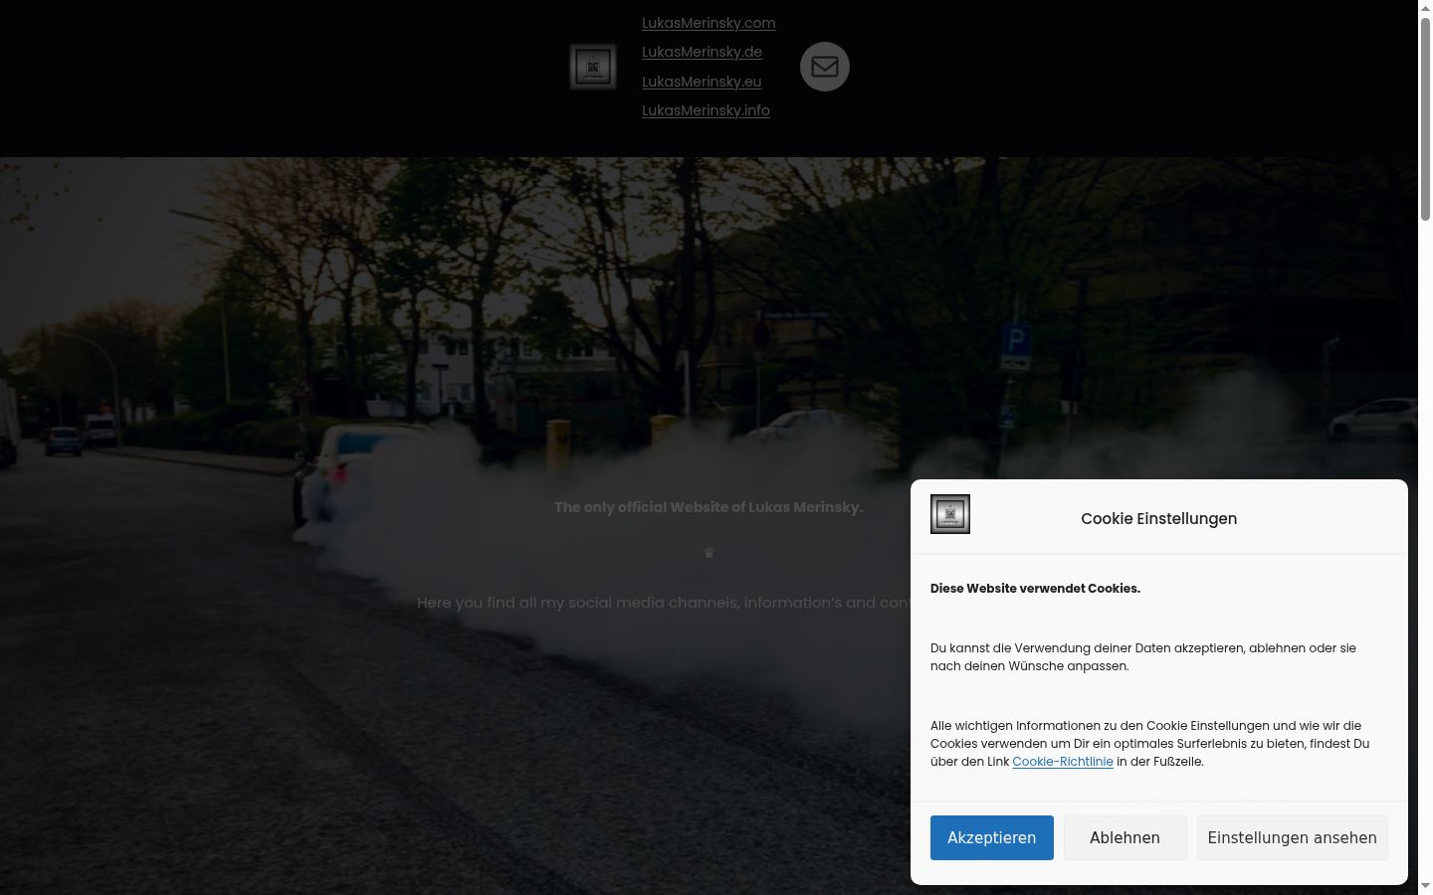1433x895 pixels.
Task: Click the logo in the cookie dialog
Action: point(950,514)
